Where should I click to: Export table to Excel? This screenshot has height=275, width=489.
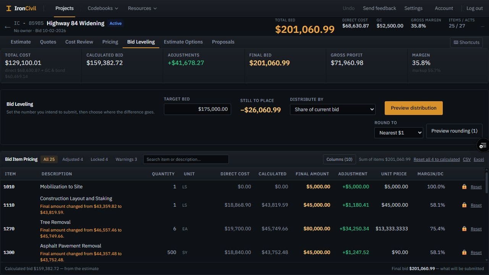pyautogui.click(x=479, y=159)
